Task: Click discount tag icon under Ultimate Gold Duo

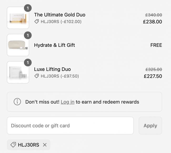Action: tap(37, 22)
